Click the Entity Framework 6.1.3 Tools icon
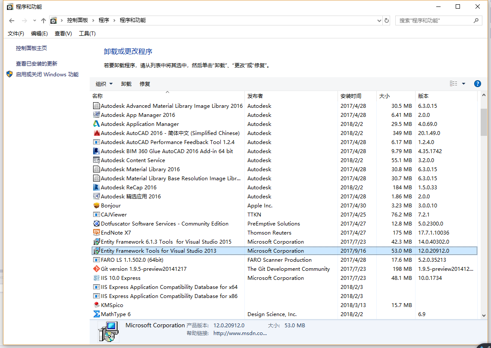Screen dimensions: 491x348 point(97,242)
